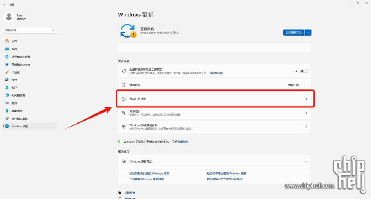Click the 隐私和安全性 shield icon
This screenshot has width=371, height=199.
pos(7,119)
